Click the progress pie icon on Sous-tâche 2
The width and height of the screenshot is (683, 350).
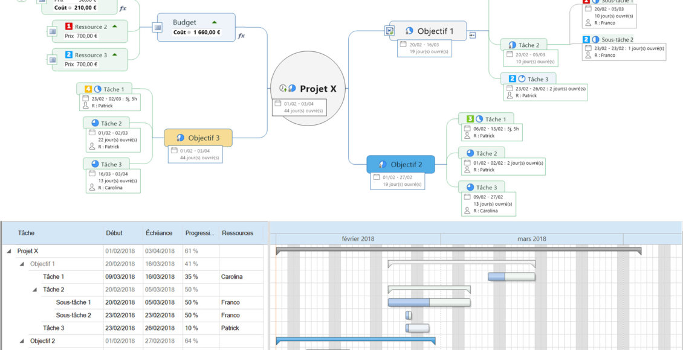[595, 40]
